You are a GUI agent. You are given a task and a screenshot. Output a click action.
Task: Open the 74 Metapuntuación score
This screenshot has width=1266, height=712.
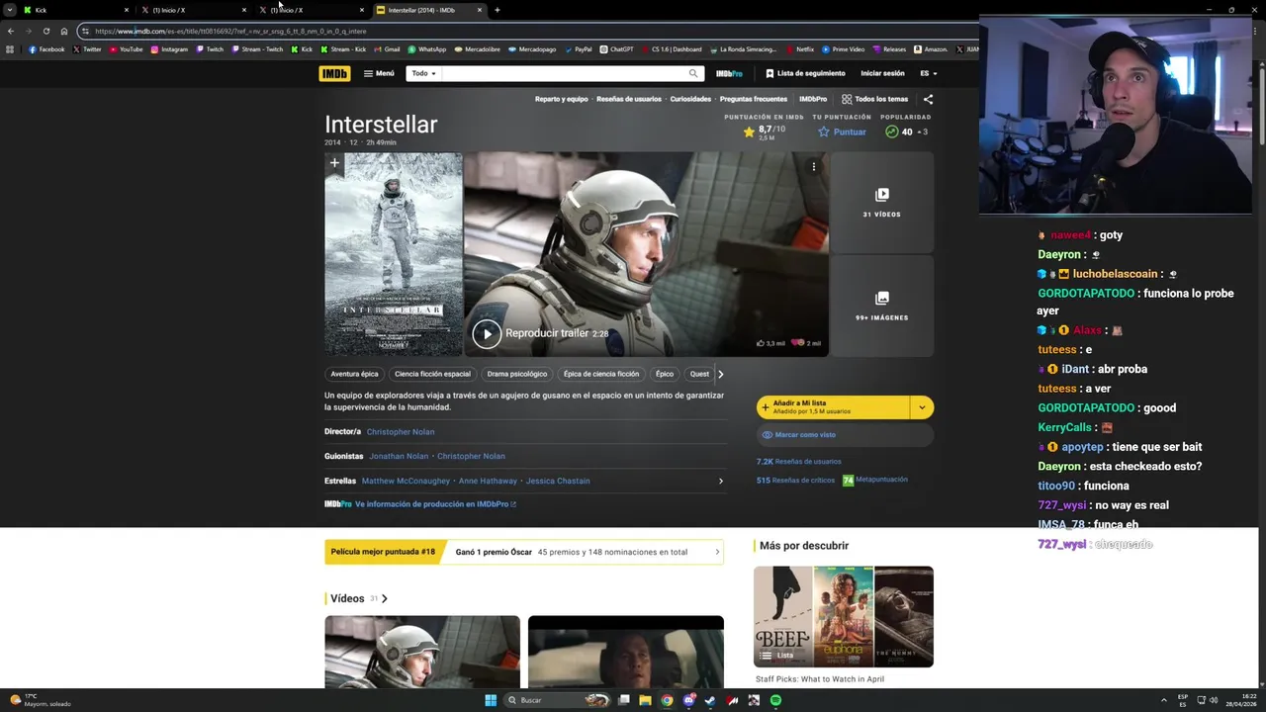point(874,480)
